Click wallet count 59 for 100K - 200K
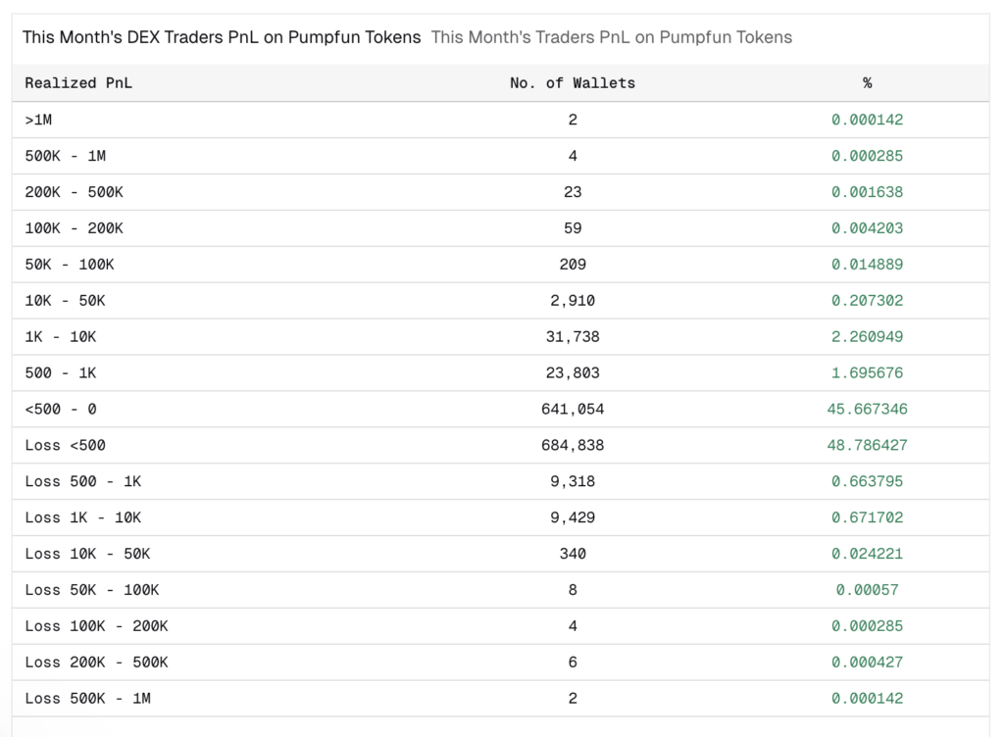Screen dimensions: 1004x737 click(573, 228)
